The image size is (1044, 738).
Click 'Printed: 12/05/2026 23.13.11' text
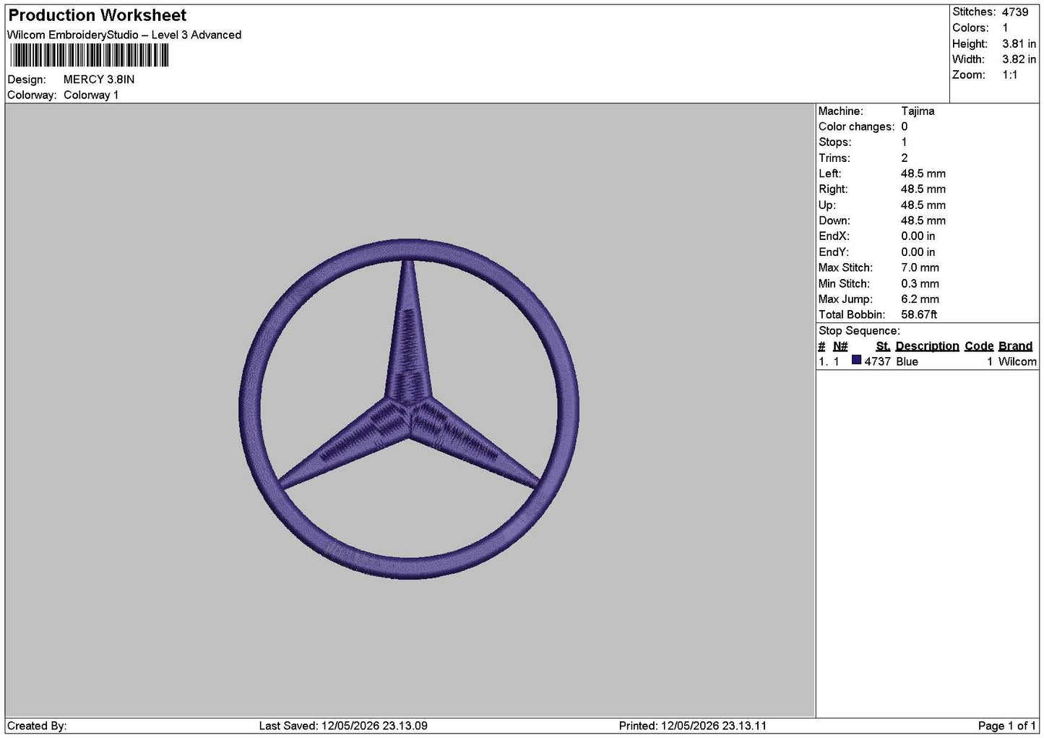pyautogui.click(x=692, y=726)
